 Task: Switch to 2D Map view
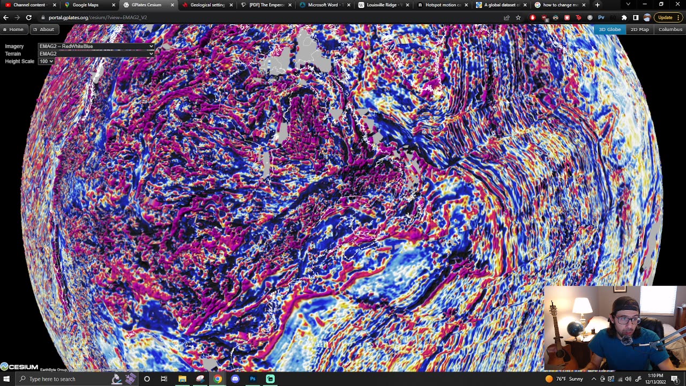pos(639,29)
